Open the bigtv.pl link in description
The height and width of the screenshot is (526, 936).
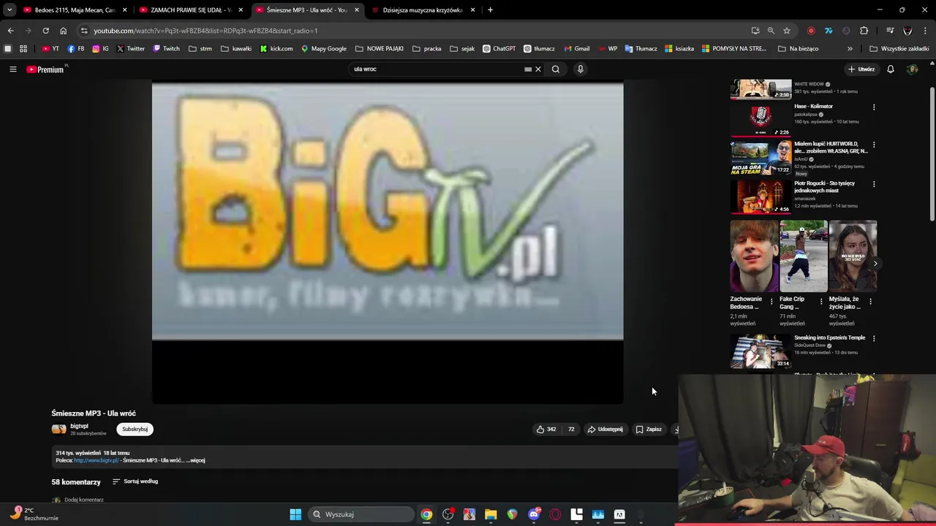click(96, 460)
